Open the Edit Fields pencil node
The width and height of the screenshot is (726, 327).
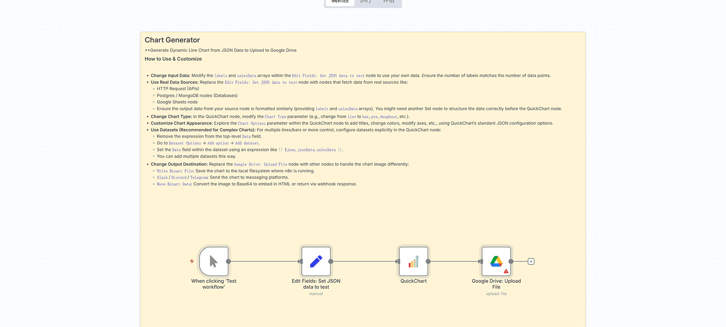click(x=316, y=261)
